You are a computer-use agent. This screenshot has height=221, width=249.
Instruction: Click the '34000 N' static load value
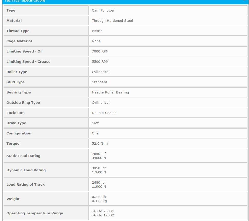coord(99,158)
